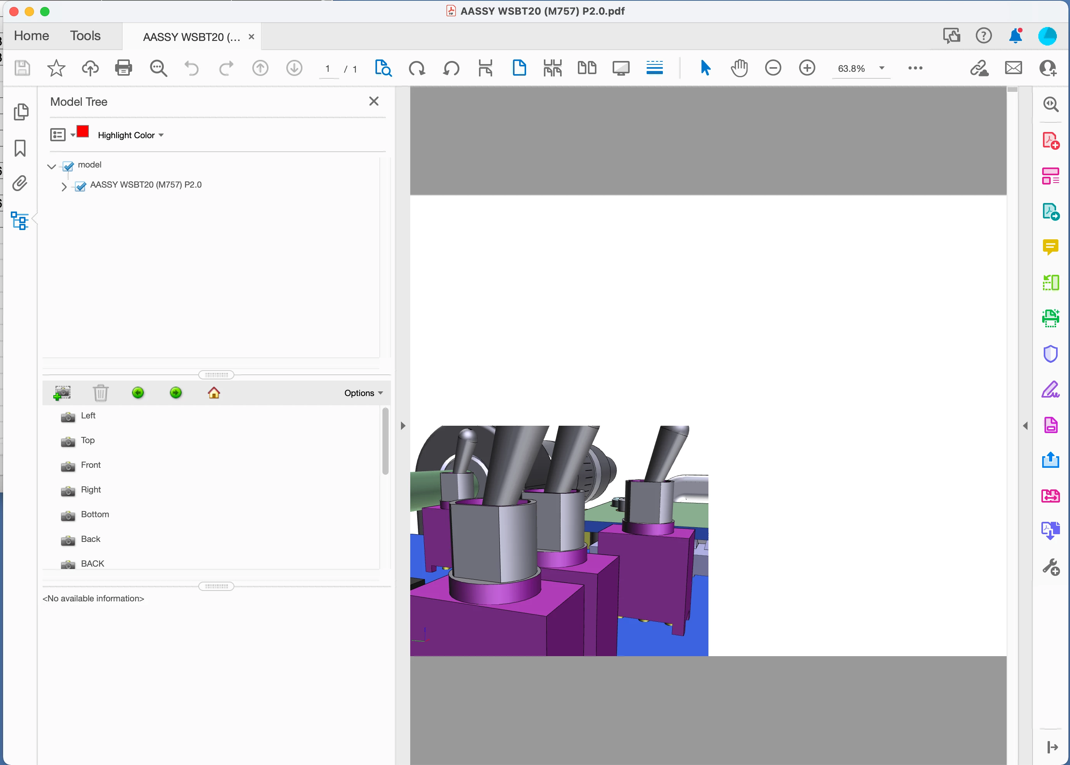Click the Print toolbar icon
The width and height of the screenshot is (1070, 765).
pos(124,68)
